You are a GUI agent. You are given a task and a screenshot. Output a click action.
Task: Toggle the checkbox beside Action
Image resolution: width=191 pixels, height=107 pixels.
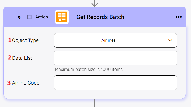[29, 17]
